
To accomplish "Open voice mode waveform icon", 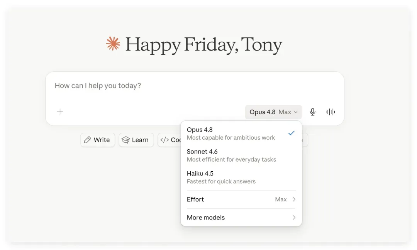I will click(330, 112).
